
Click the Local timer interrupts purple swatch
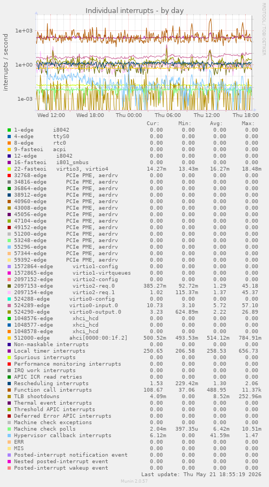pos(9,351)
